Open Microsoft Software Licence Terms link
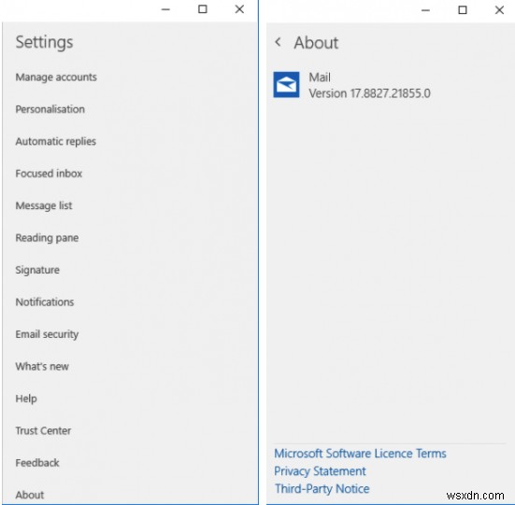The width and height of the screenshot is (515, 505). [x=360, y=454]
